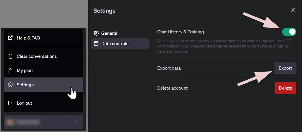
Task: Open the Help & FAQ menu entry
Action: (44, 38)
